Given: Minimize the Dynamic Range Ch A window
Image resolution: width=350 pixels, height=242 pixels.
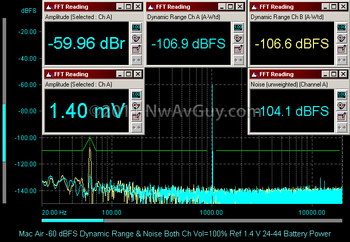Looking at the screenshot, I should pos(222,7).
